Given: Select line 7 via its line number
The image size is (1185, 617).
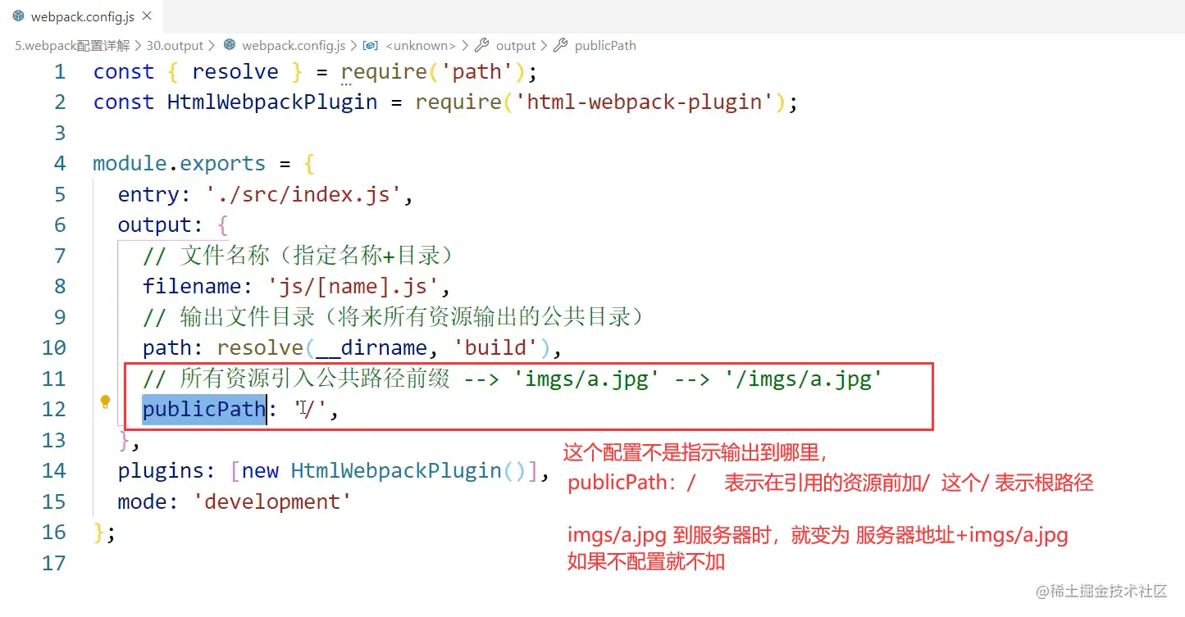Looking at the screenshot, I should click(x=60, y=256).
